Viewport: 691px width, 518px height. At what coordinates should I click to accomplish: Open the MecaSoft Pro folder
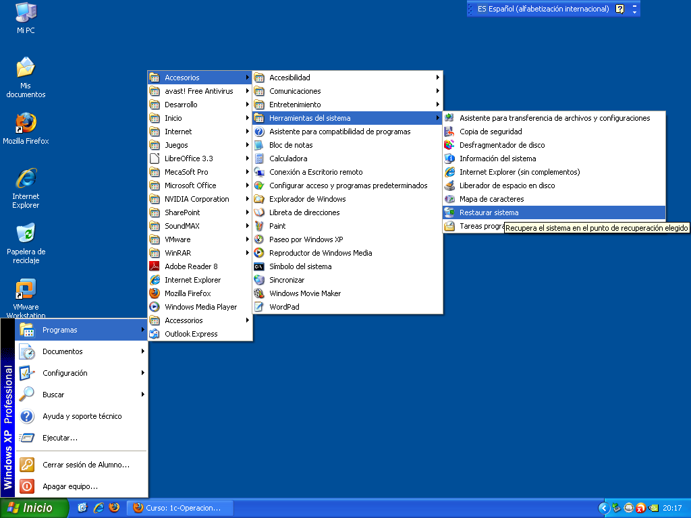tap(200, 172)
